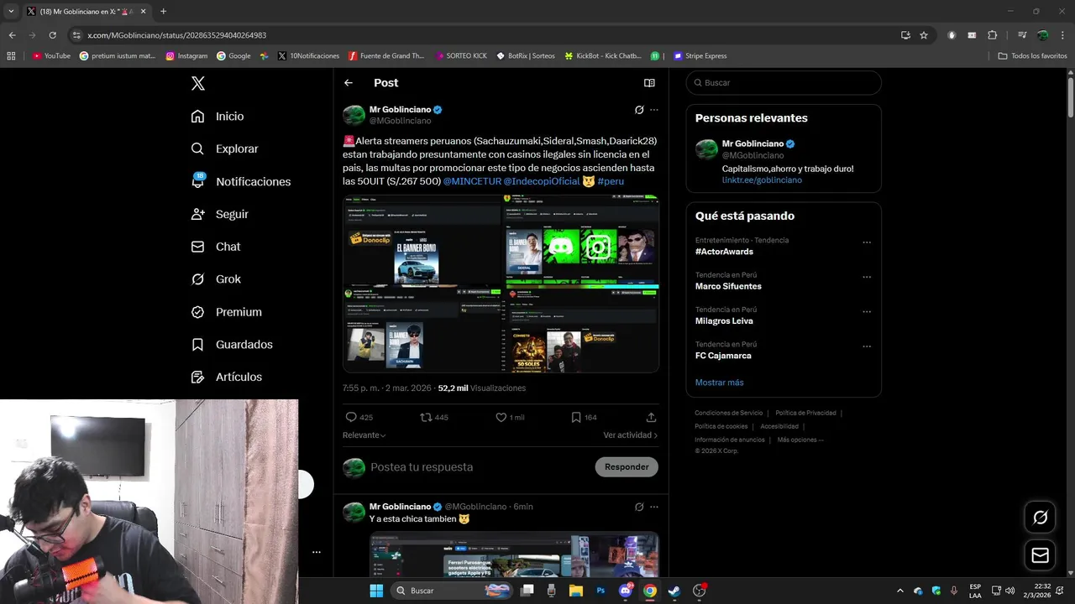The height and width of the screenshot is (604, 1075).
Task: Bookmark this page with the star icon
Action: [924, 35]
